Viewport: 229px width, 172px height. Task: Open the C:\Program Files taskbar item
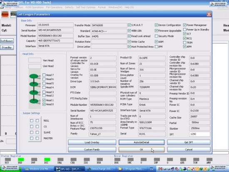(132, 169)
